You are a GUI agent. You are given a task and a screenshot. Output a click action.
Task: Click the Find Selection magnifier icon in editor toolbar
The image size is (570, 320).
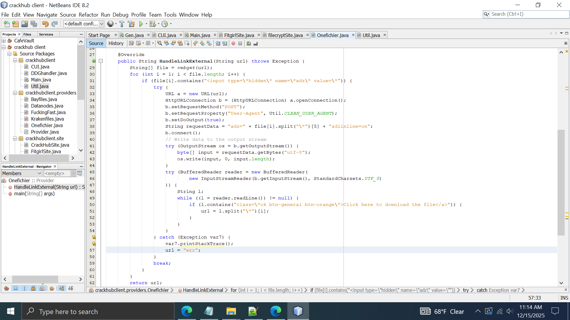(159, 44)
